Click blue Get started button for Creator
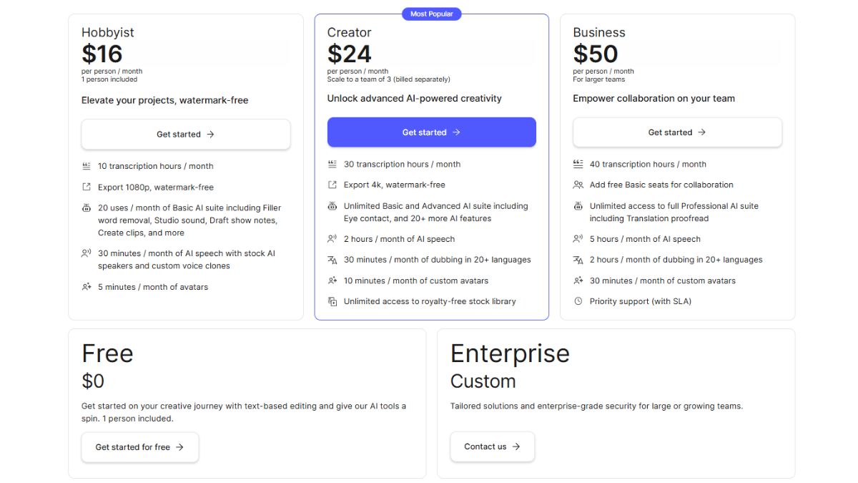Screen dimensions: 858x483 click(432, 132)
